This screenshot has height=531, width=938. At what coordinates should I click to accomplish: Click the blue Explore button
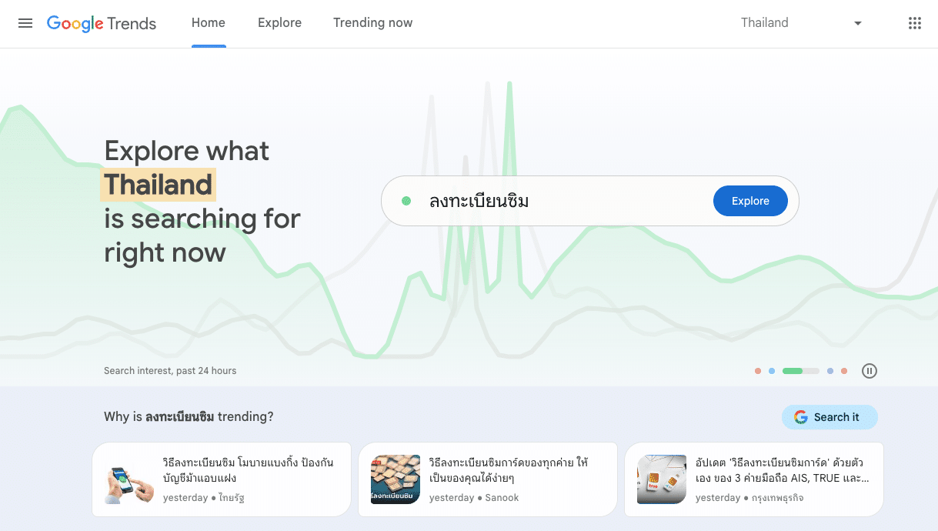(750, 201)
